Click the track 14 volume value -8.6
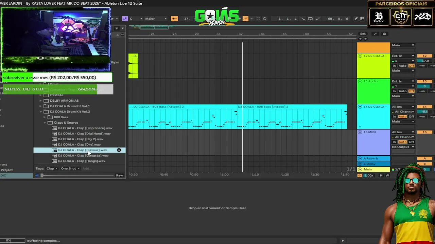Viewport: 435px width, 244px height. 424,111
